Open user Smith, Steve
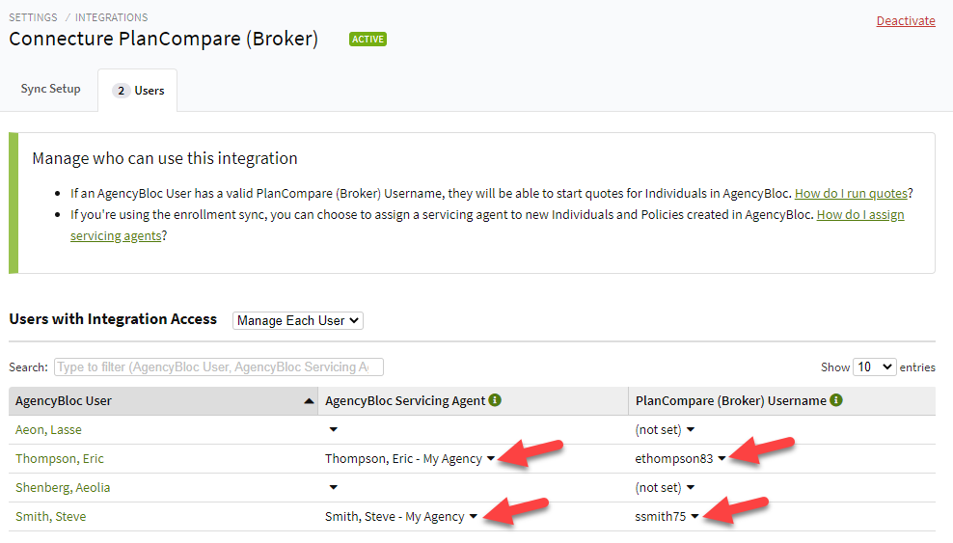Screen dimensions: 953x543 [x=50, y=516]
